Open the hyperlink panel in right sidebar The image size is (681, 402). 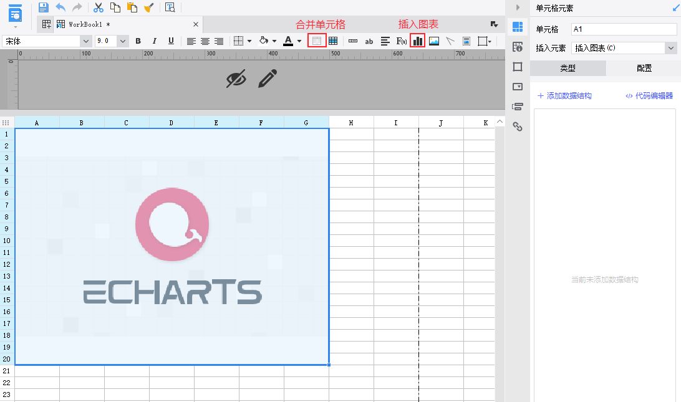[x=517, y=127]
